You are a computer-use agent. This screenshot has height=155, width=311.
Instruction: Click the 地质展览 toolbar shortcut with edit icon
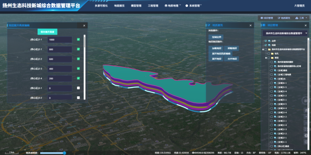(284, 18)
